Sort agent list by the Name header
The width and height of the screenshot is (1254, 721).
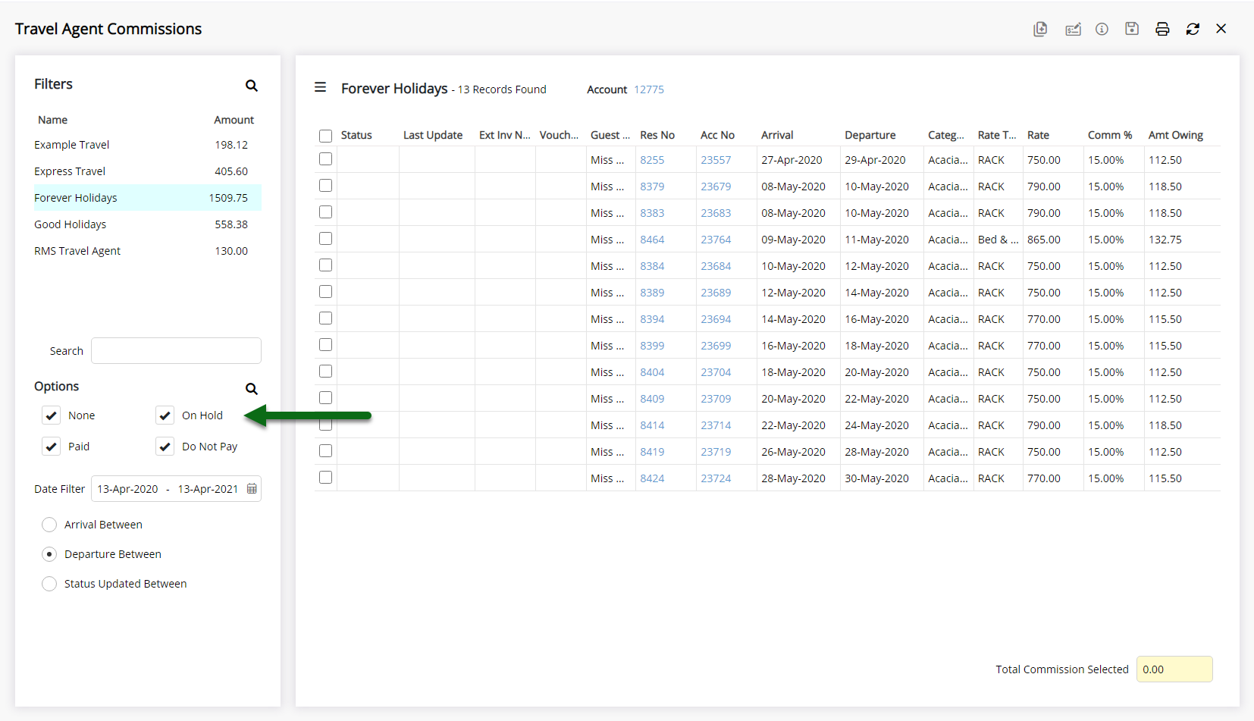pos(53,120)
